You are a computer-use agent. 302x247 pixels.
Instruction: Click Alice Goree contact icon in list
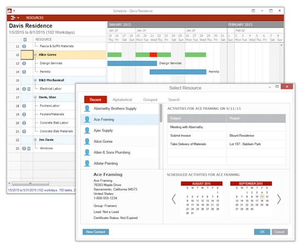(87, 142)
